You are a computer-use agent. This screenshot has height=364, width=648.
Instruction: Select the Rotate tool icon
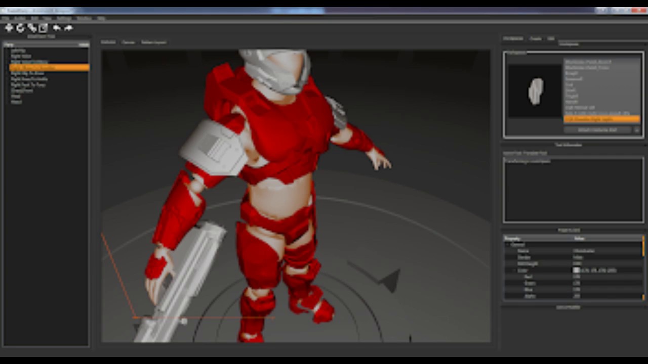[20, 28]
